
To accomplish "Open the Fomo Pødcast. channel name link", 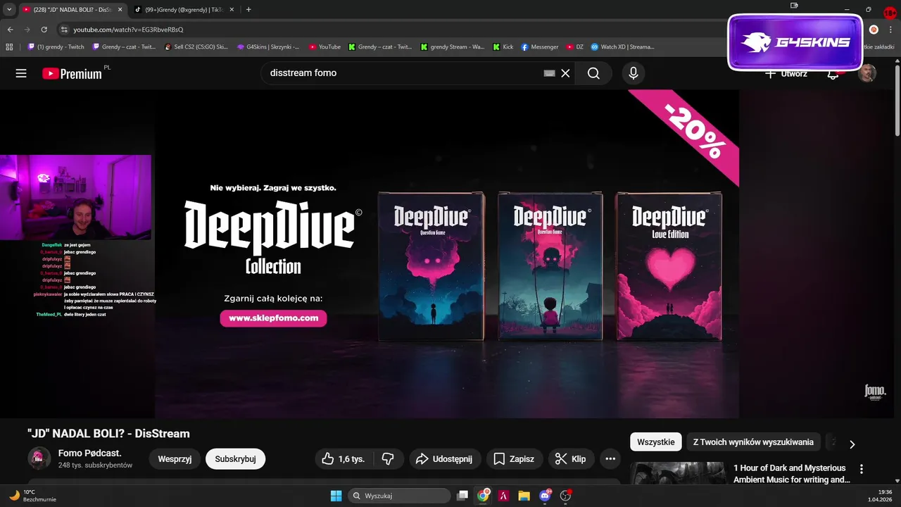I will [x=90, y=453].
